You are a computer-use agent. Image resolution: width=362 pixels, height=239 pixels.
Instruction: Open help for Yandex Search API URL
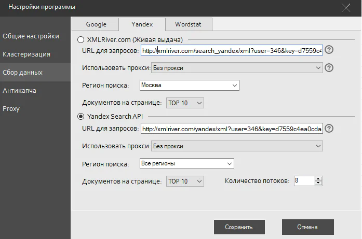[329, 129]
